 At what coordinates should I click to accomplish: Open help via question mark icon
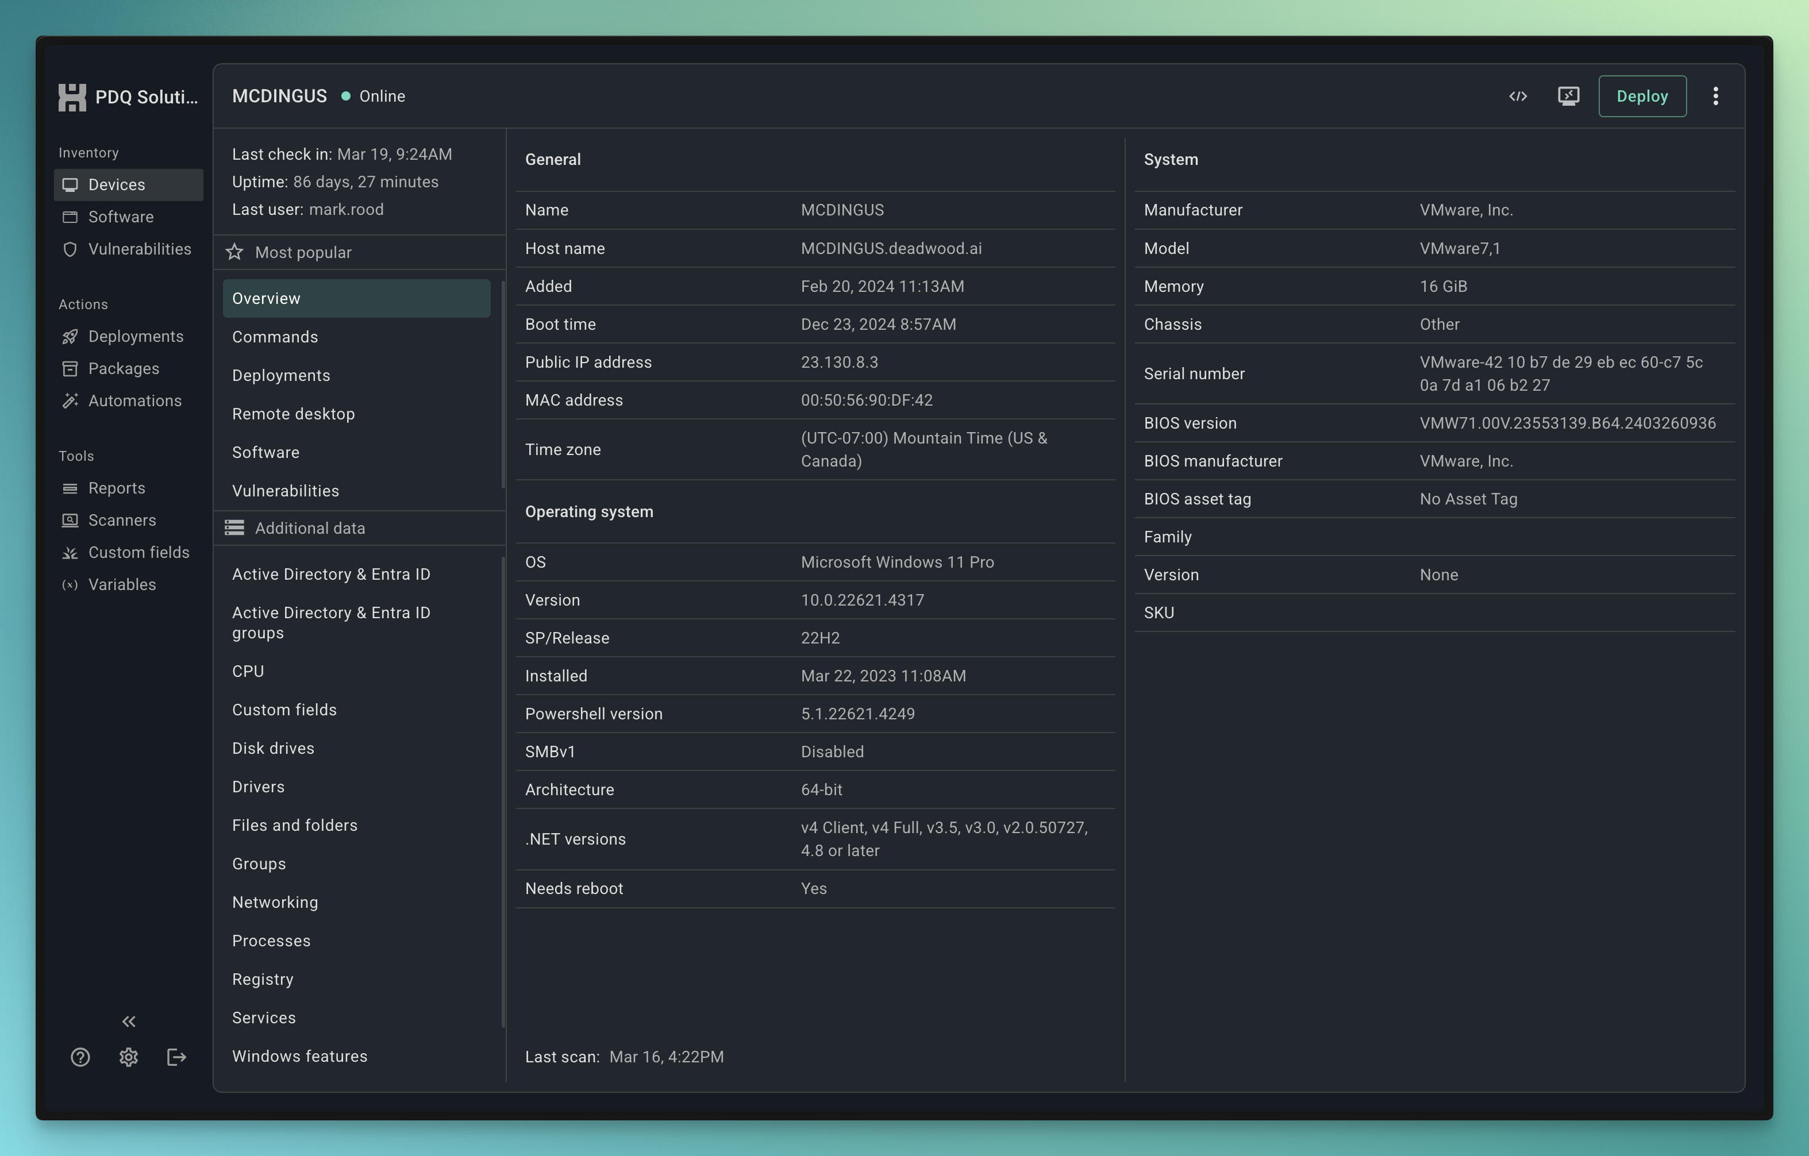point(80,1058)
